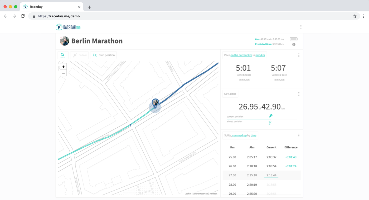Zoom out on the map
This screenshot has width=369, height=200.
pyautogui.click(x=64, y=73)
